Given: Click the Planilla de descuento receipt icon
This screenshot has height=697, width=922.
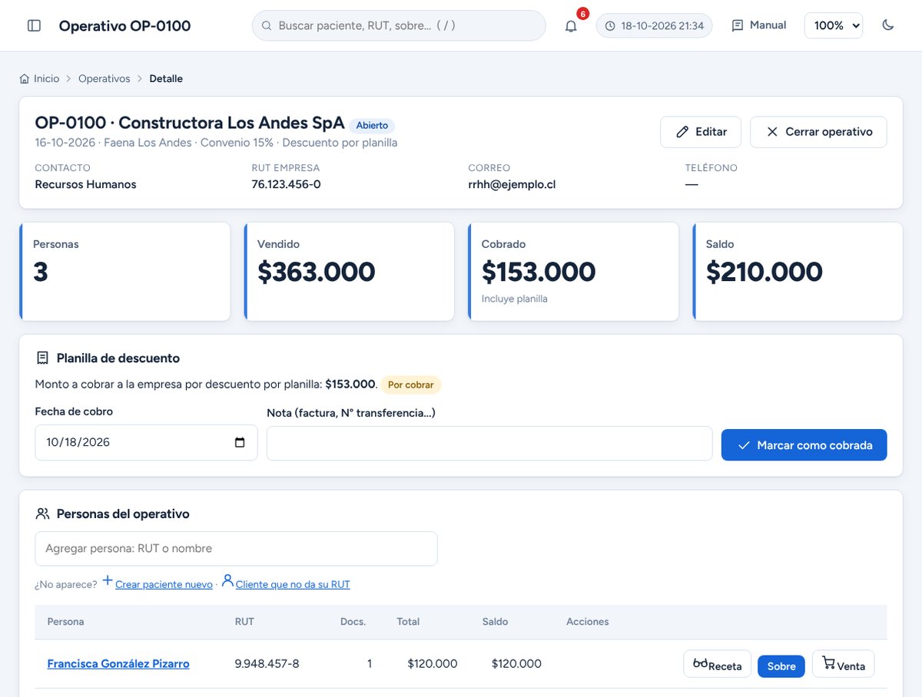Looking at the screenshot, I should pos(42,358).
